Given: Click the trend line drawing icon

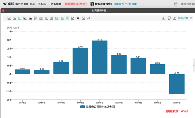Looking at the screenshot, I should (x=73, y=18).
